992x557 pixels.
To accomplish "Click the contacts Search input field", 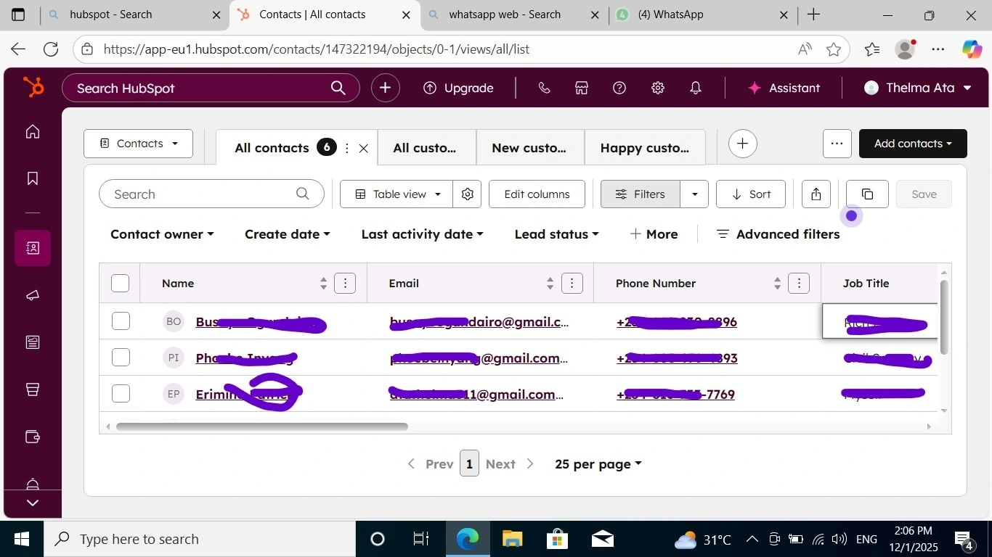I will [211, 194].
